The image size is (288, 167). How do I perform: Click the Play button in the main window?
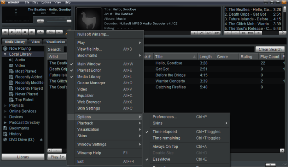12,32
